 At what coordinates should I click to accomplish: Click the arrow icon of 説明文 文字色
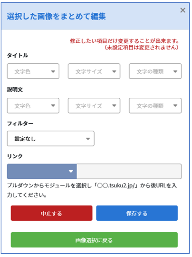pos(53,105)
